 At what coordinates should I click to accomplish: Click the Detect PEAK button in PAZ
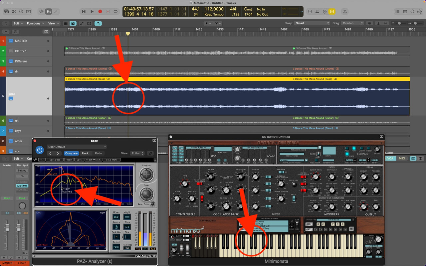point(116,247)
